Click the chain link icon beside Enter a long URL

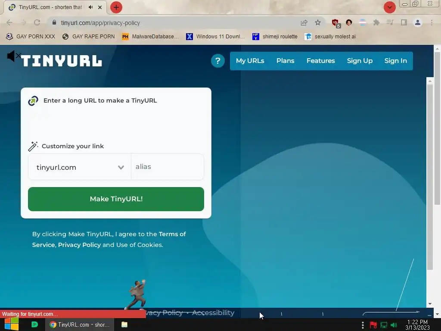33,101
